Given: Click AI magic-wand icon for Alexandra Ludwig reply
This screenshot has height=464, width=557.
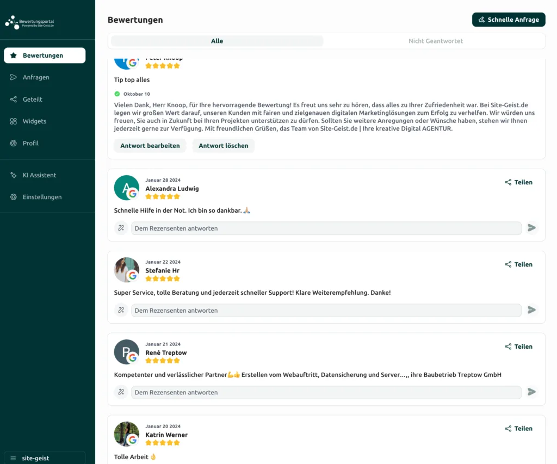Looking at the screenshot, I should point(121,228).
